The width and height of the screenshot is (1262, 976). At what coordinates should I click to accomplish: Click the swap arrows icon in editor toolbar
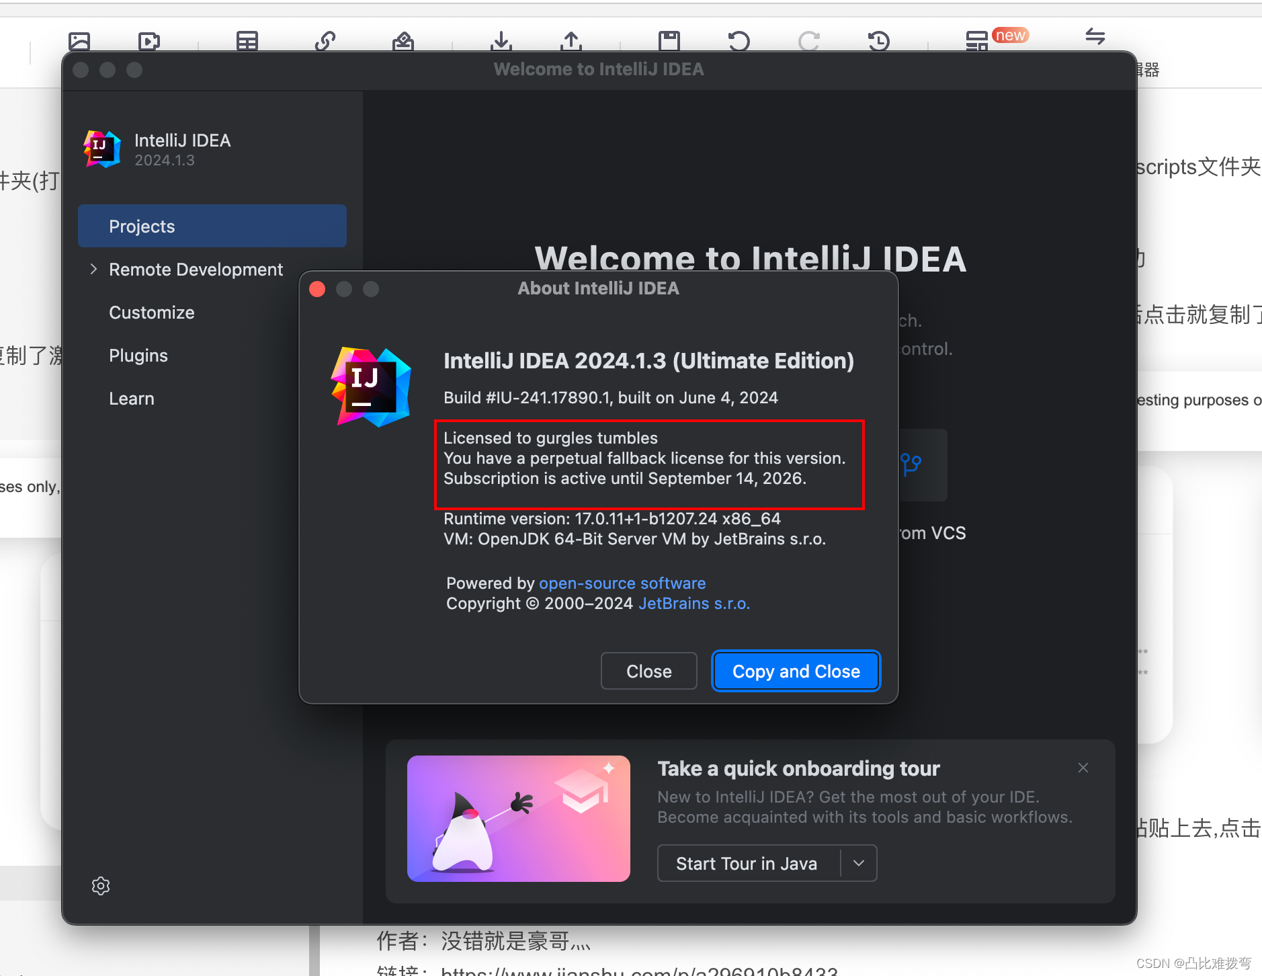tap(1095, 36)
